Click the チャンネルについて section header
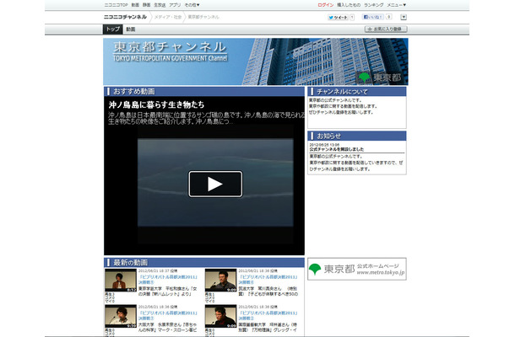This screenshot has height=337, width=515. (x=356, y=92)
